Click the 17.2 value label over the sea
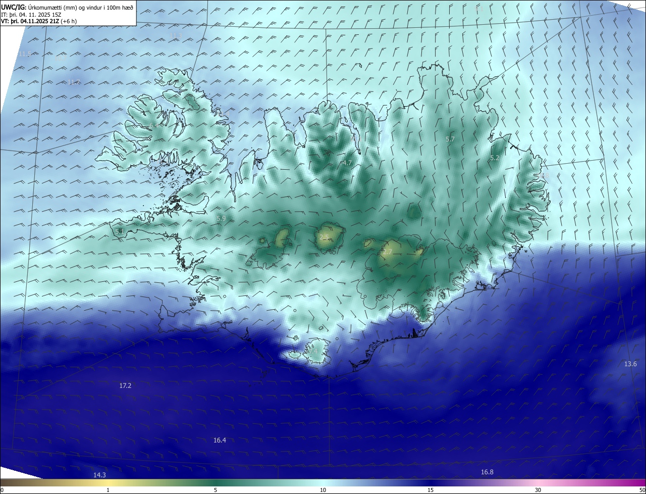This screenshot has height=494, width=646. (x=125, y=386)
